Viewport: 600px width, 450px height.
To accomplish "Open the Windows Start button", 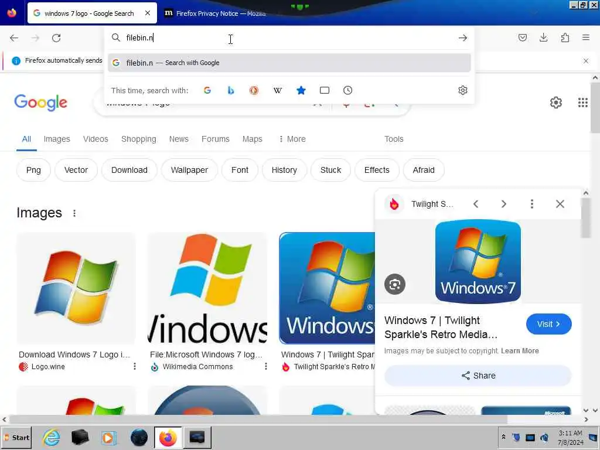I will click(x=16, y=437).
